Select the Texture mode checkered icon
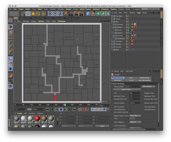Screen dimensions: 171x142 [x=10, y=32]
